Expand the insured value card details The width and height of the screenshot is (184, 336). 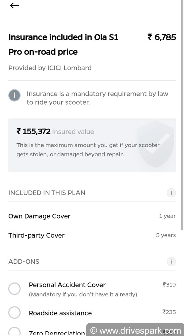click(92, 145)
